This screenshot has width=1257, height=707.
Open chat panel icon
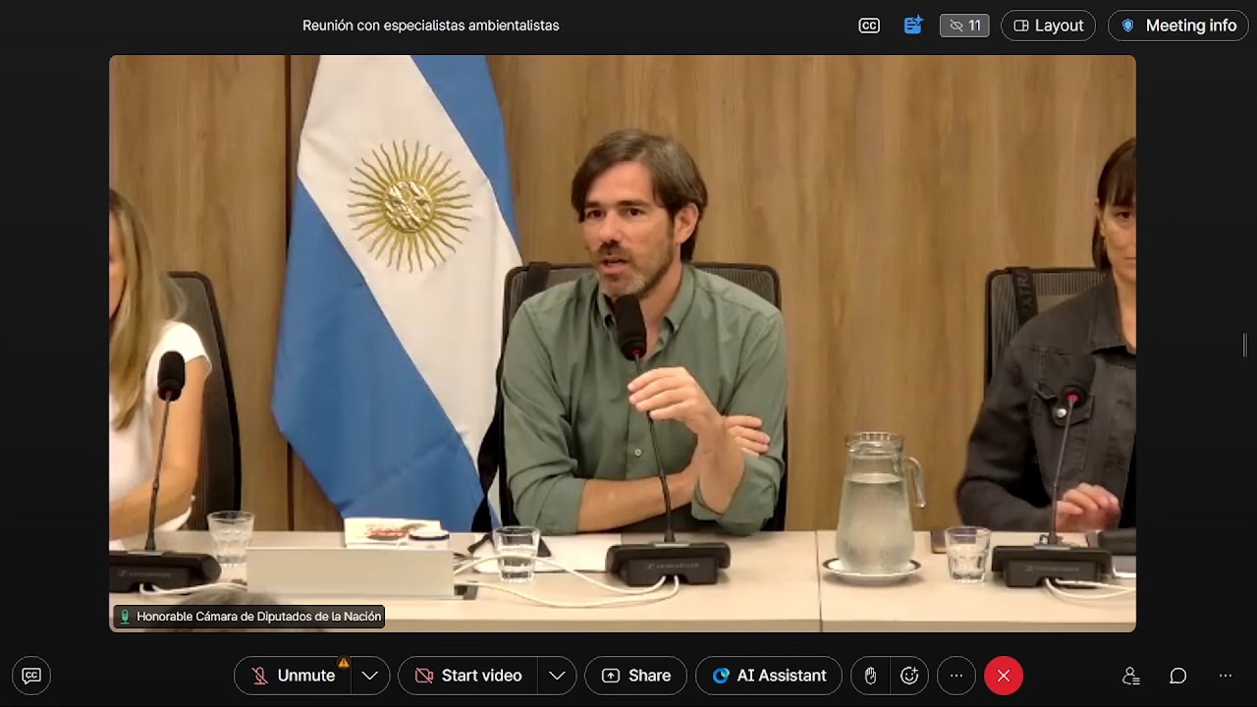click(1178, 676)
